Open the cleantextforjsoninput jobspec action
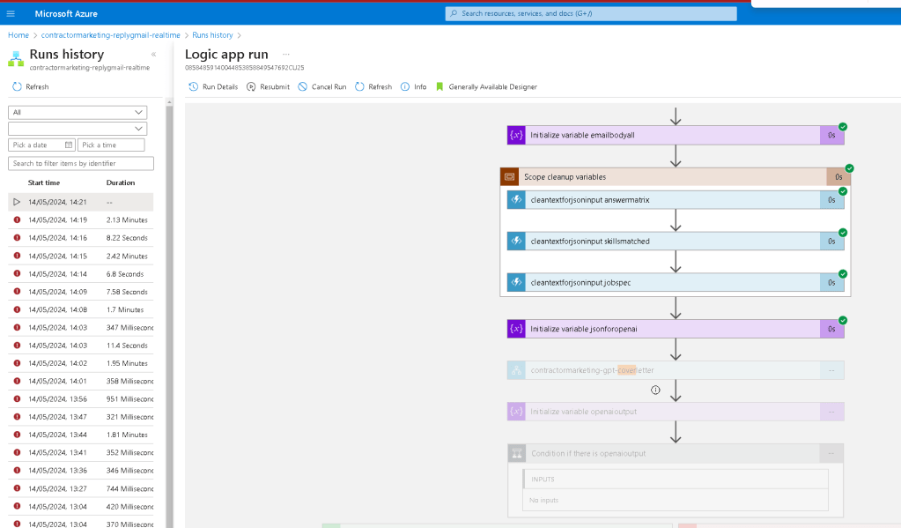 coord(676,282)
